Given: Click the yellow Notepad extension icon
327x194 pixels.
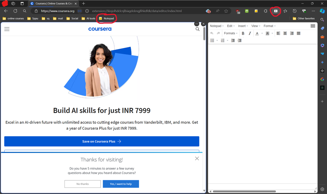Looking at the screenshot, I should pyautogui.click(x=256, y=11).
